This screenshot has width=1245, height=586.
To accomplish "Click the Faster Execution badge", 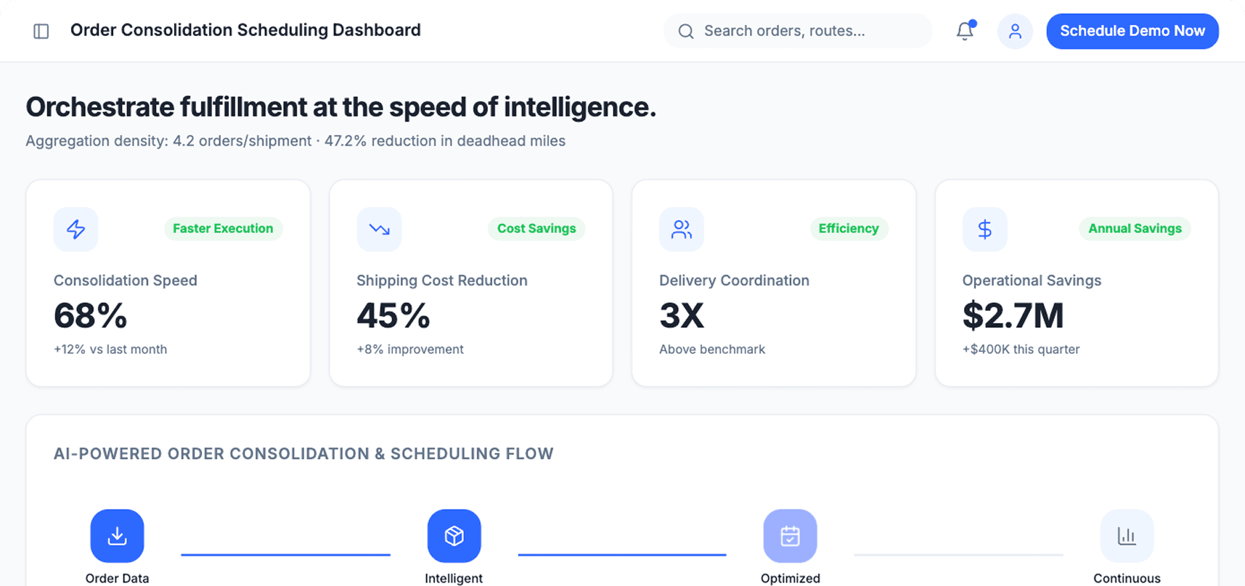I will [223, 228].
